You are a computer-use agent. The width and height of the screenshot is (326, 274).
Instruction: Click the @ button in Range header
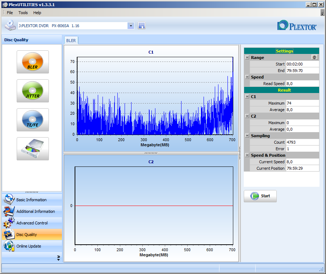pos(314,57)
